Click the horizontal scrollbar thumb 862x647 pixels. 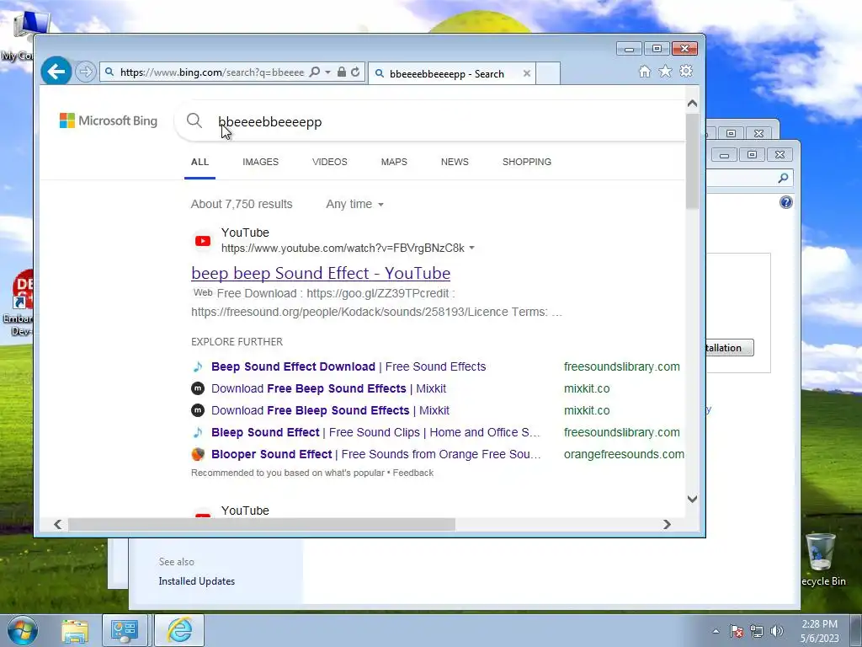(262, 524)
